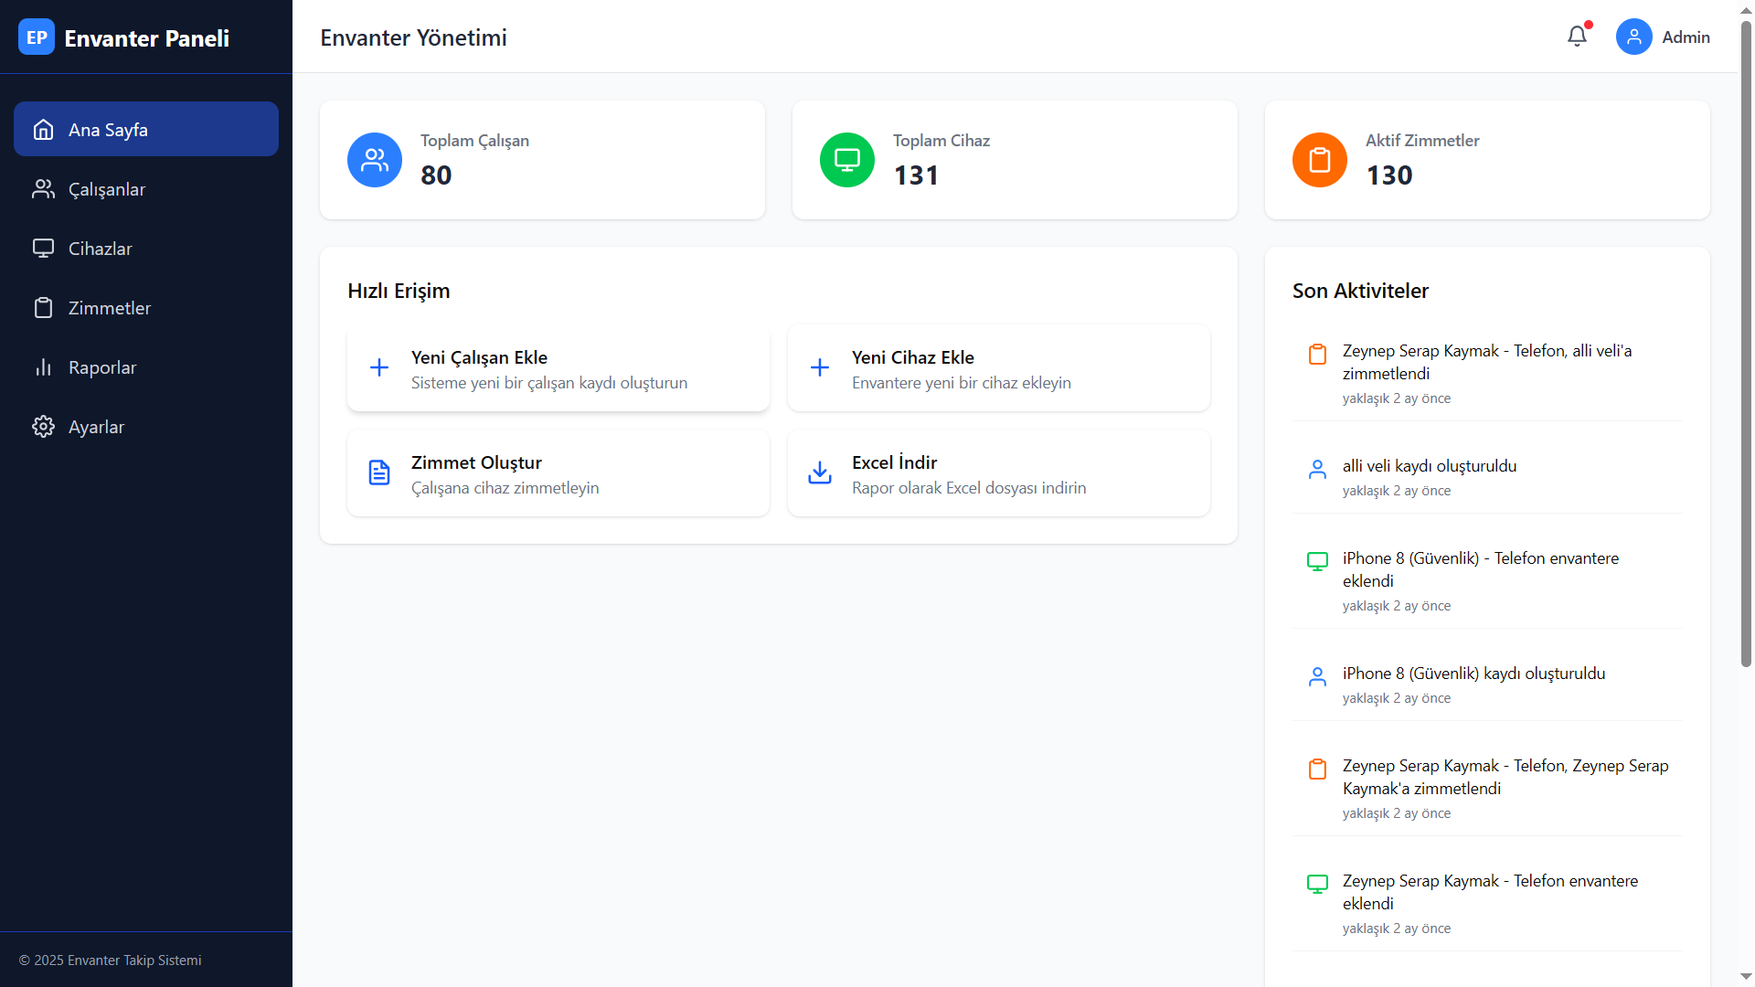Click the Admin username label

[x=1686, y=37]
